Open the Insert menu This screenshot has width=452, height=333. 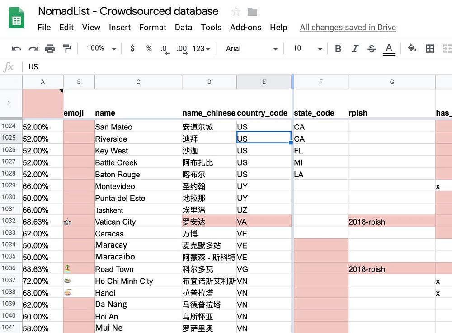pyautogui.click(x=120, y=28)
